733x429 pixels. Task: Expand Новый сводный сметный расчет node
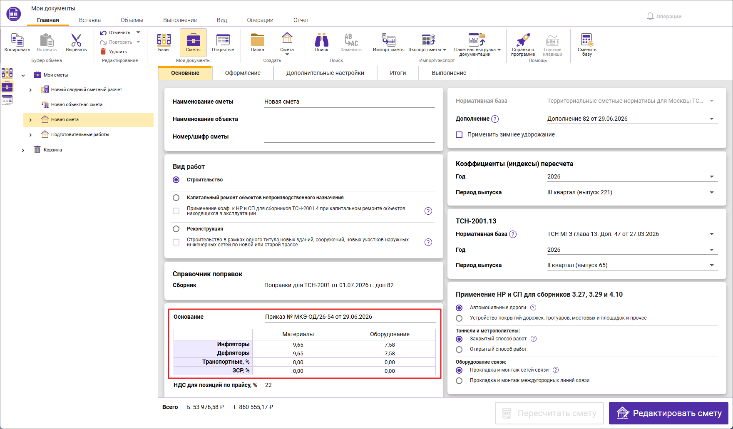(x=30, y=90)
